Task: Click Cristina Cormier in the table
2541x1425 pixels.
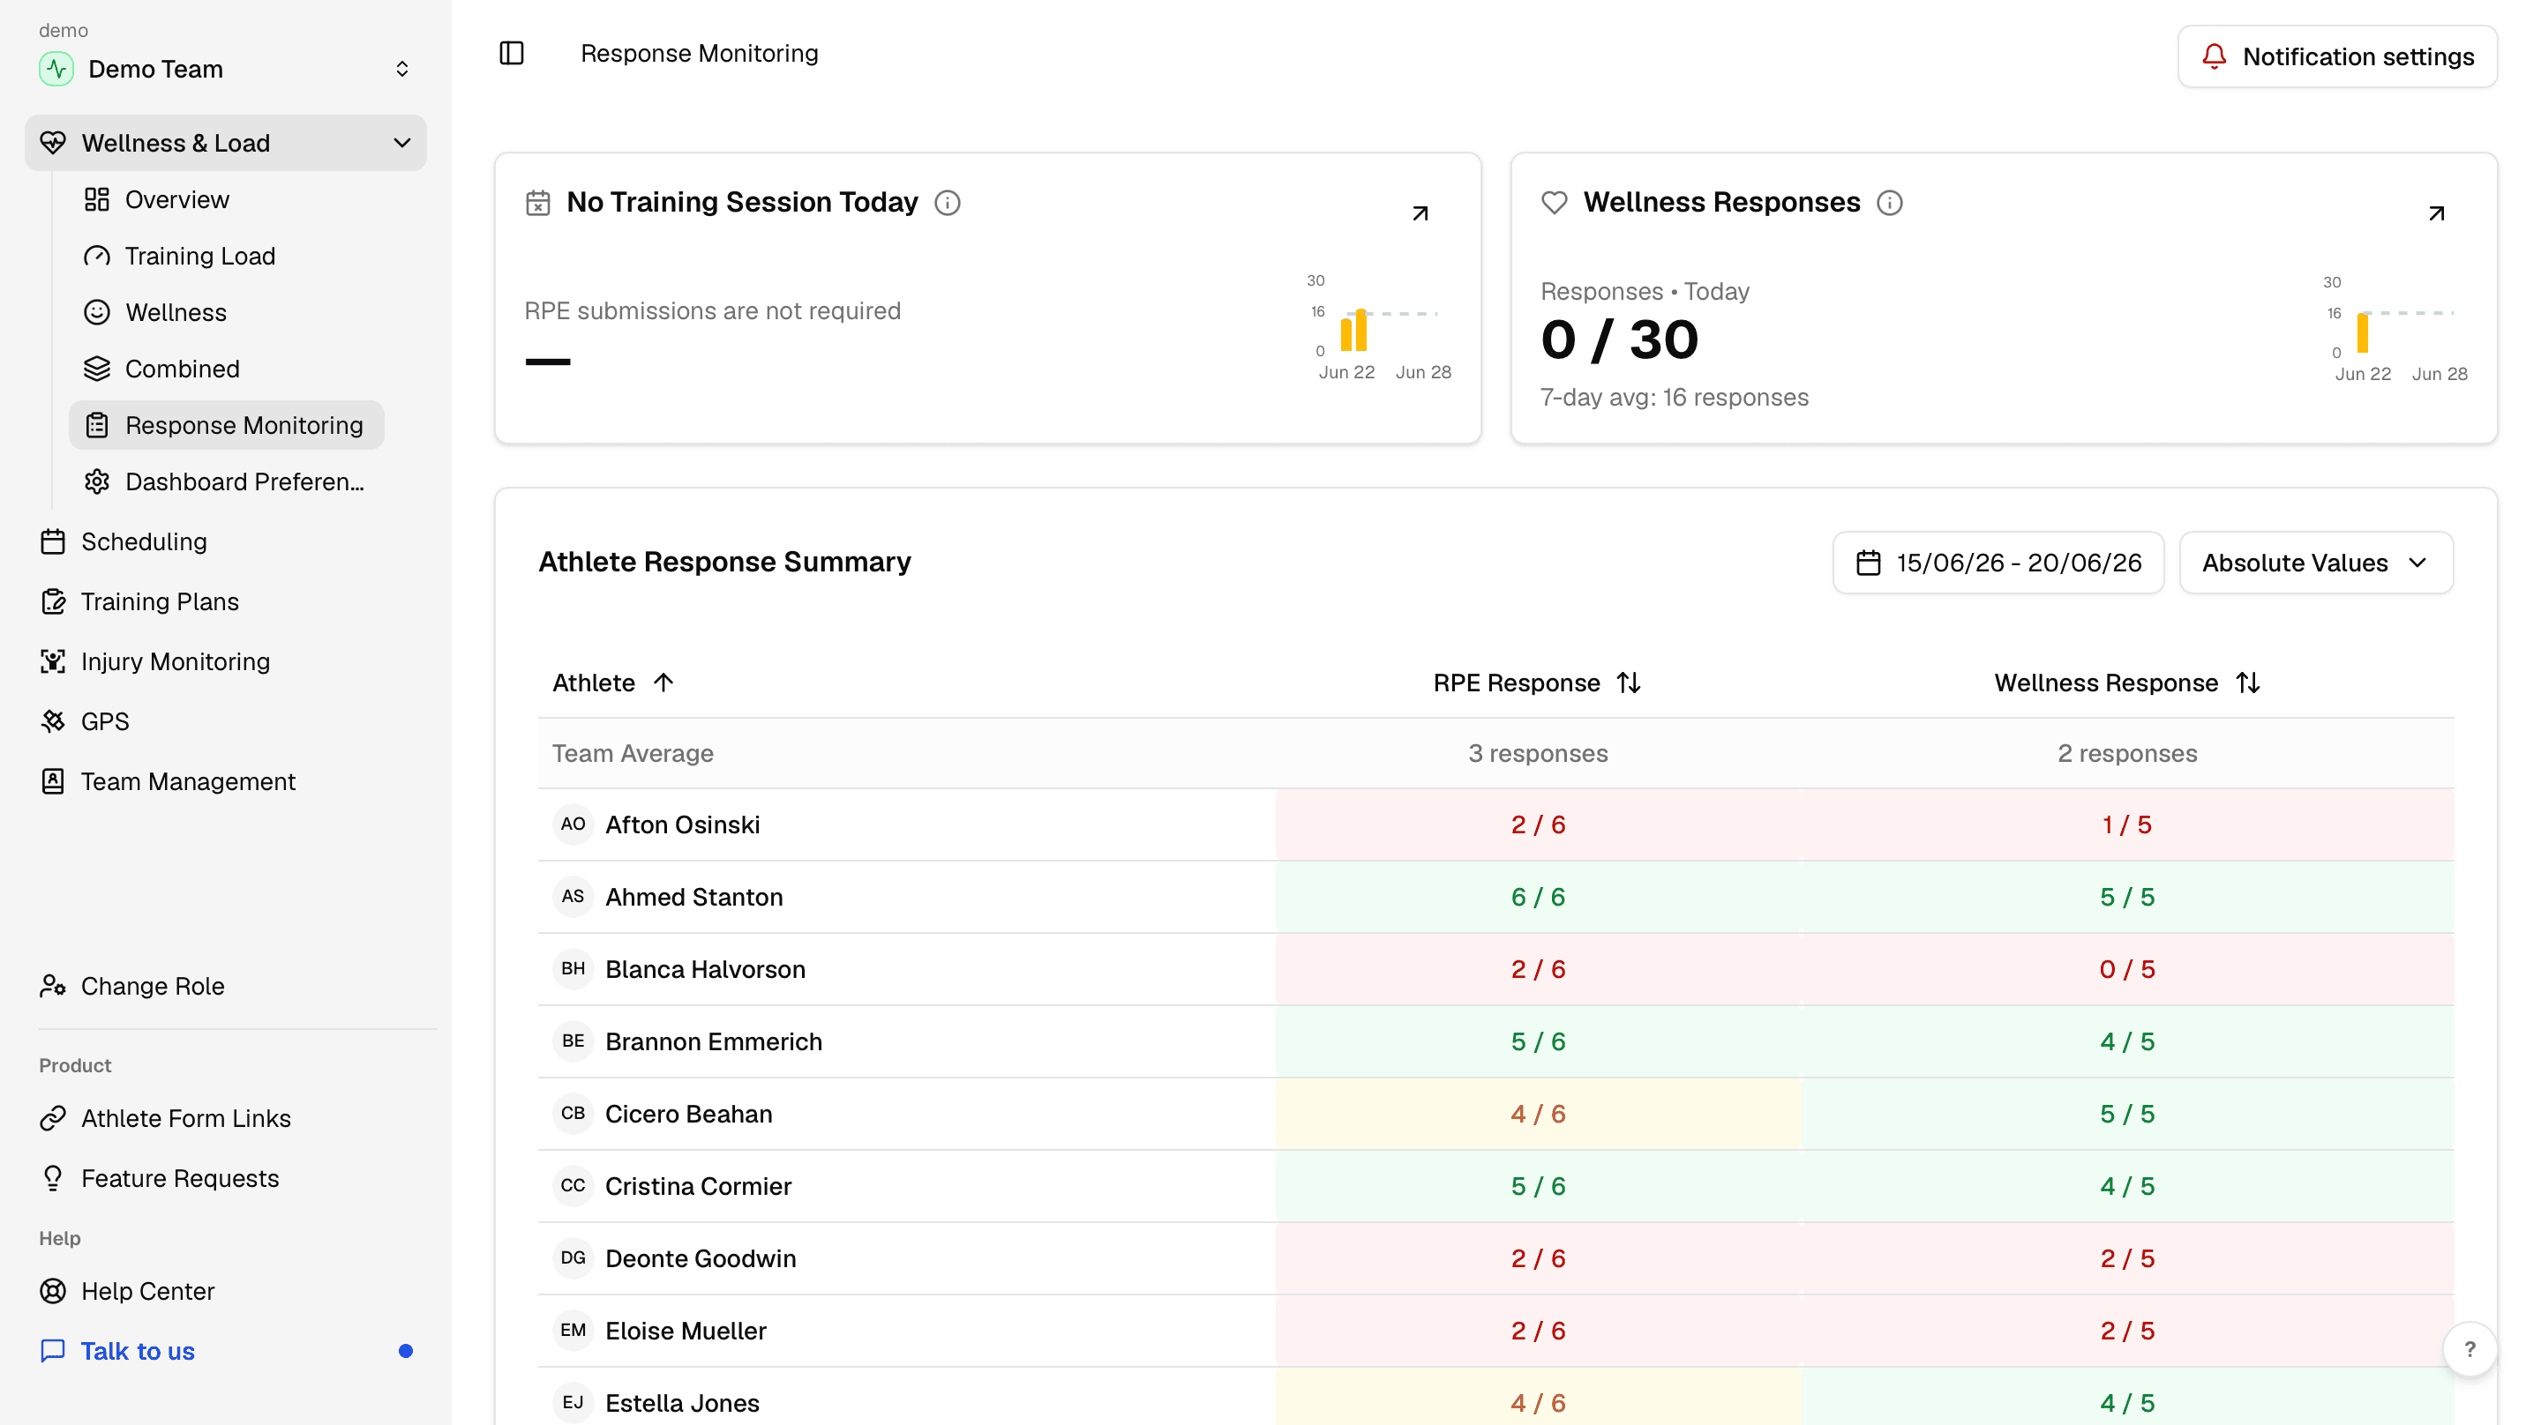Action: click(x=697, y=1186)
